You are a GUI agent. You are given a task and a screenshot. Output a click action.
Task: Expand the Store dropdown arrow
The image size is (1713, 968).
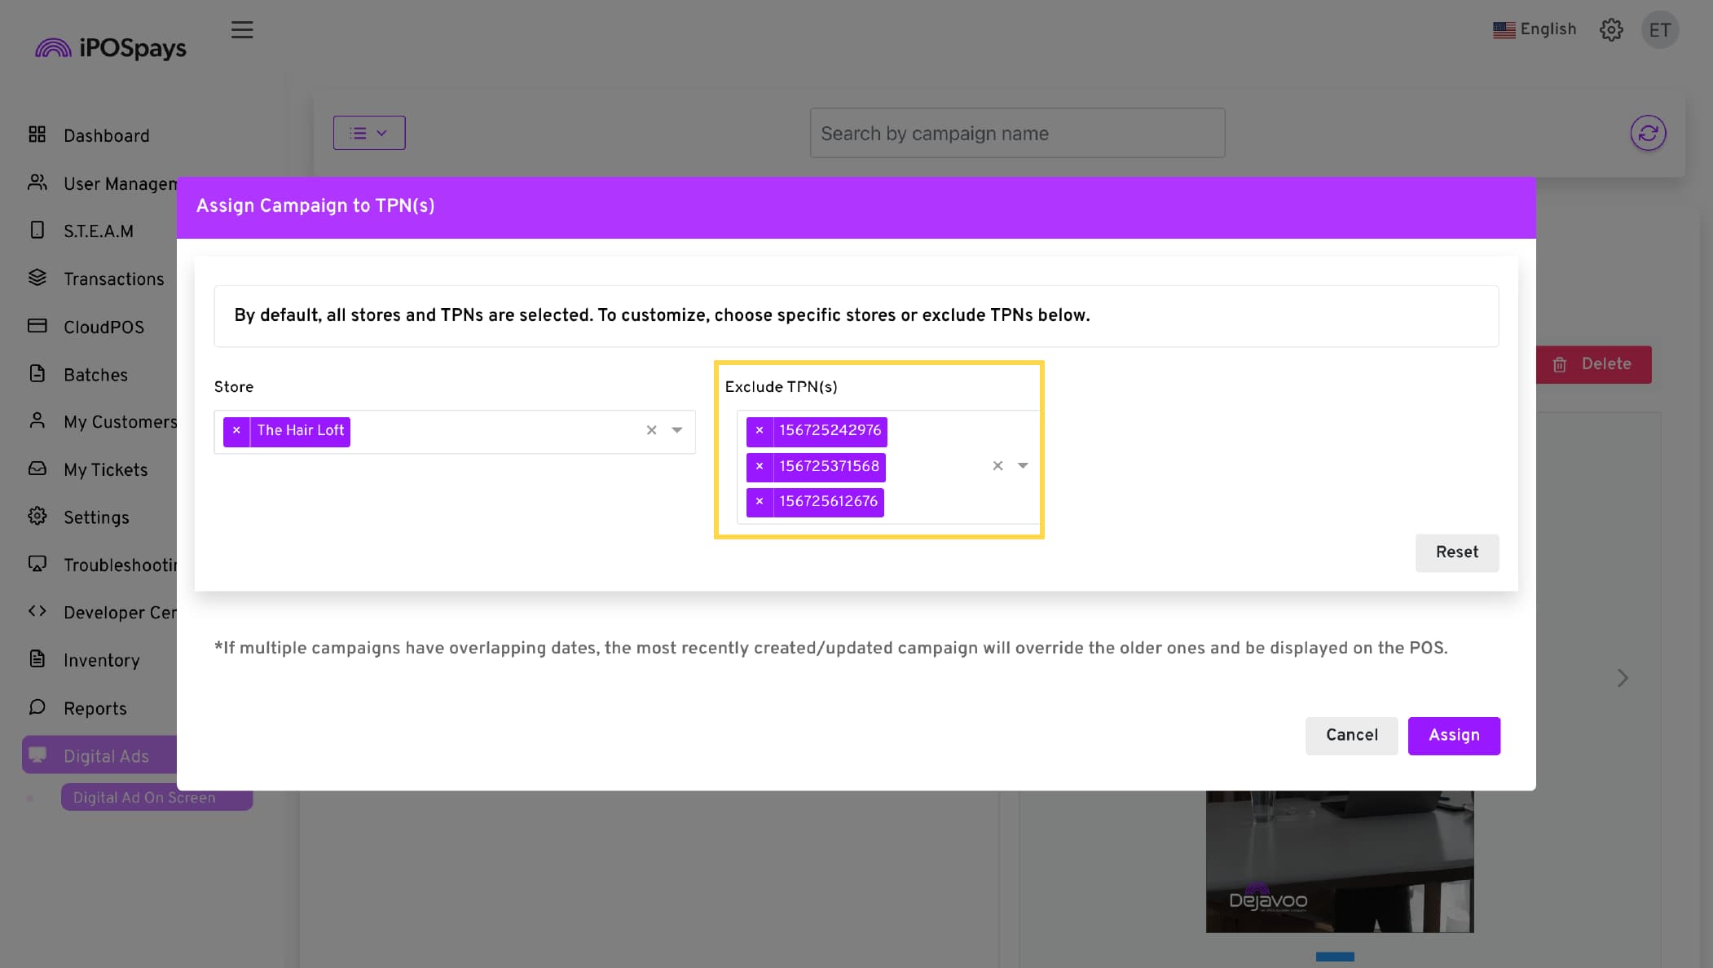(x=676, y=430)
